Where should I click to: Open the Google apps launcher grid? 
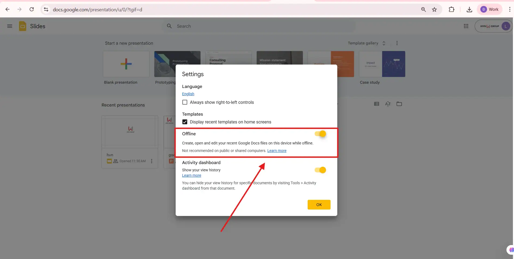click(x=466, y=26)
